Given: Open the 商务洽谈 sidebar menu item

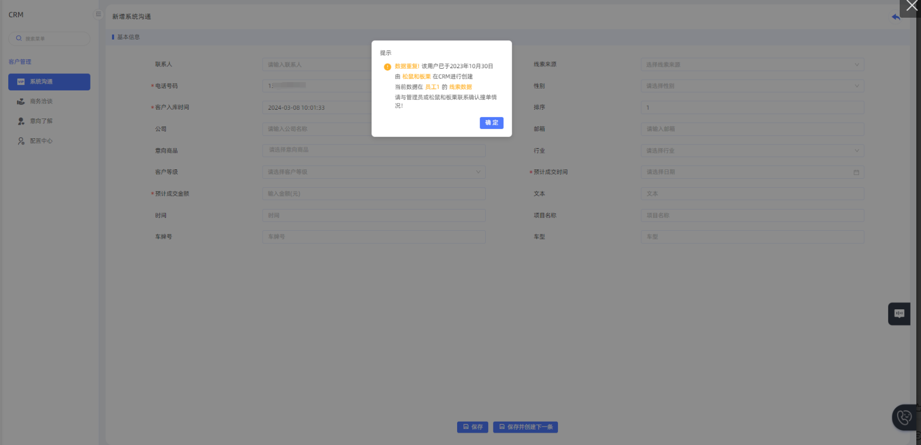Looking at the screenshot, I should [x=41, y=101].
